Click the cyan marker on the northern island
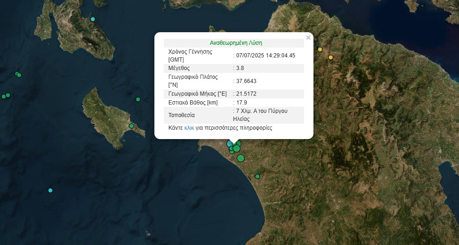The image size is (459, 245). click(93, 19)
